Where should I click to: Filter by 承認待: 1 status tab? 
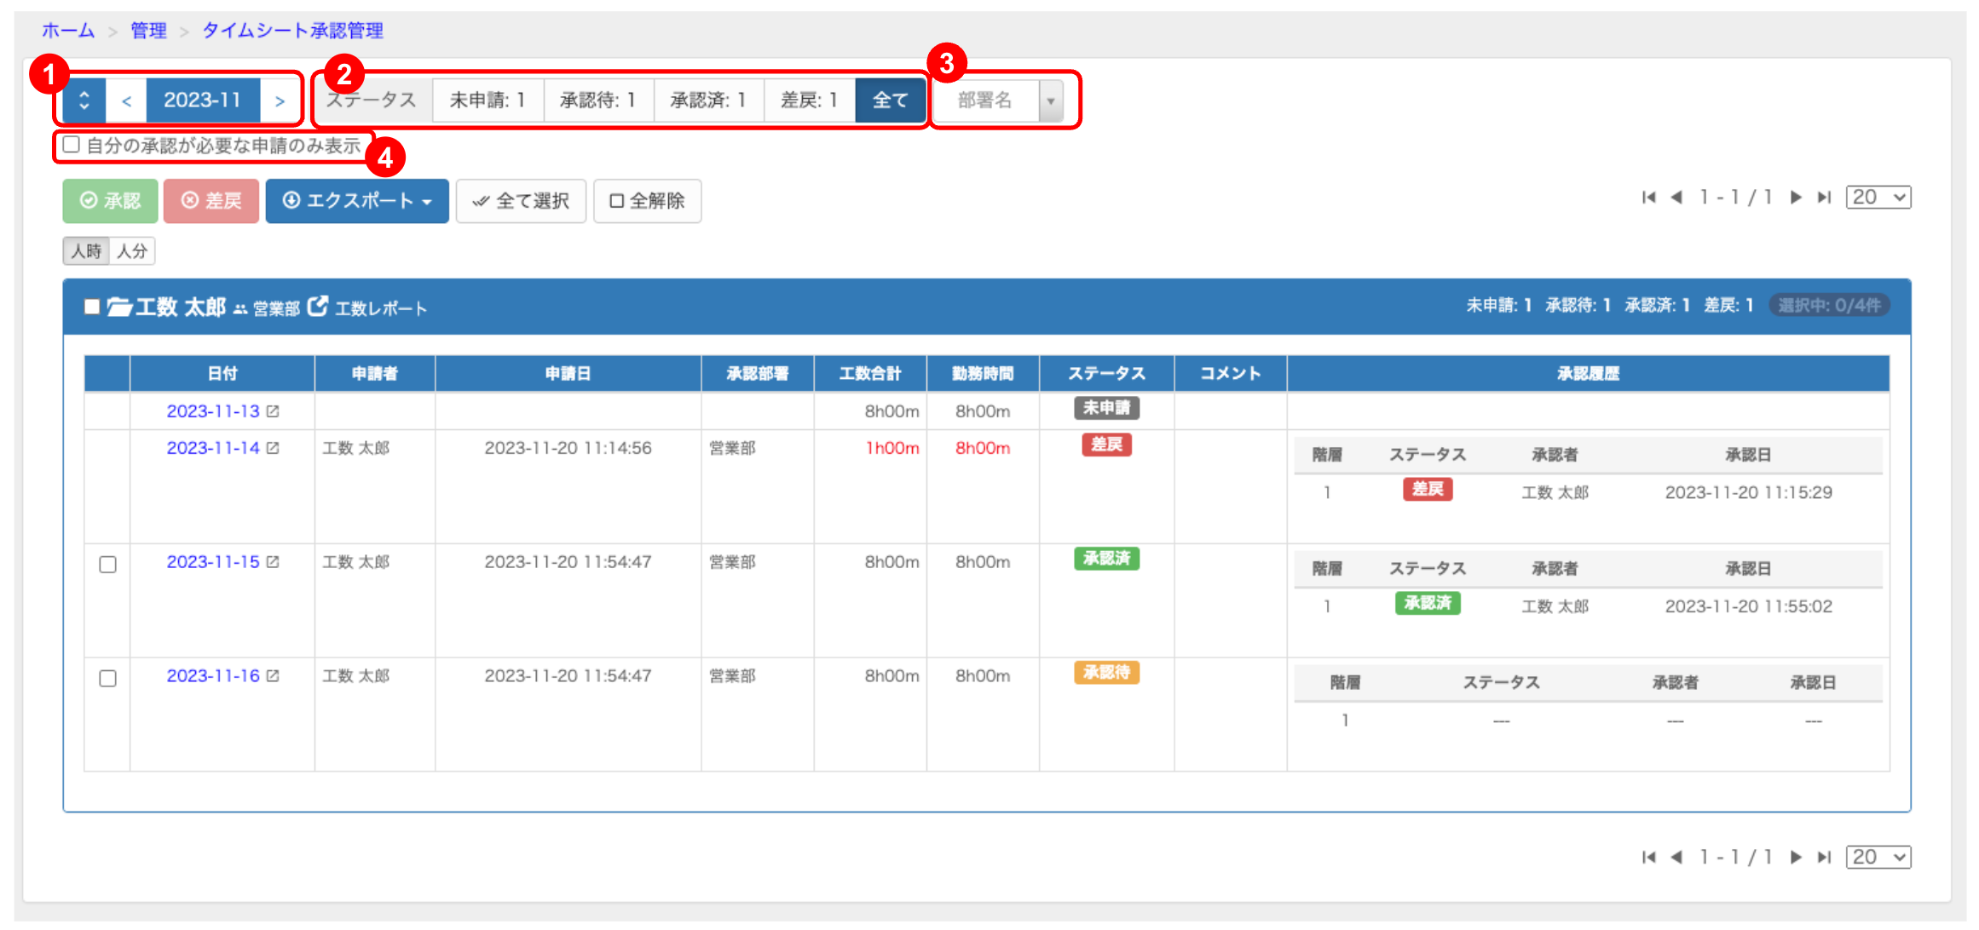598,100
